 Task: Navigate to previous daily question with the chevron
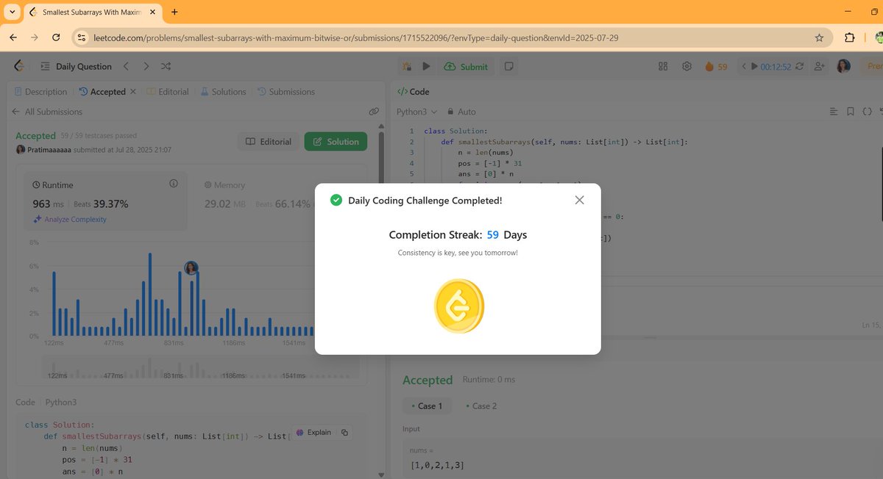click(126, 65)
